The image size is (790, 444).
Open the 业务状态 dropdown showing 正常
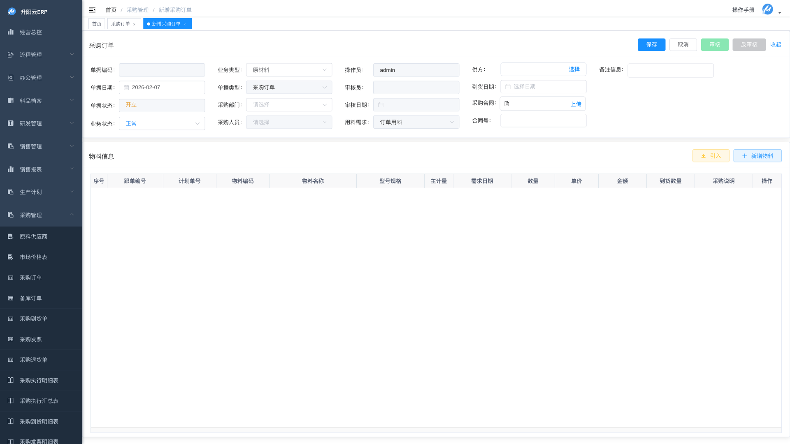coord(162,123)
